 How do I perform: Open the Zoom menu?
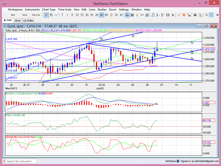coord(113,10)
